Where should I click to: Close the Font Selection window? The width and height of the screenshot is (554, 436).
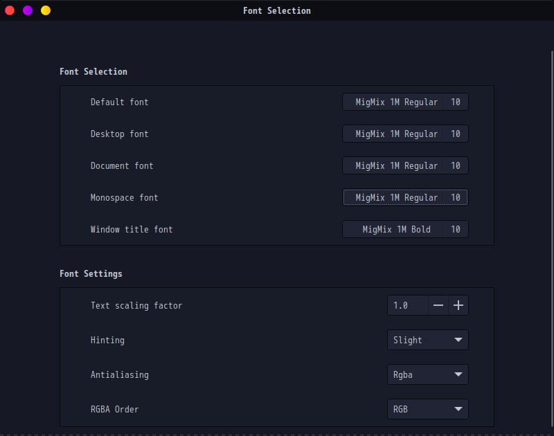point(10,10)
